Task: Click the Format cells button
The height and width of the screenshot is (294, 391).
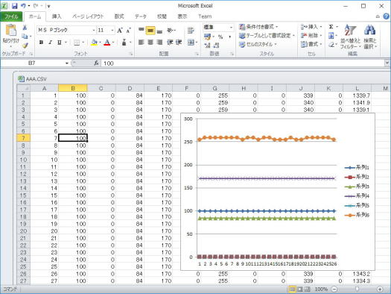Action: (x=311, y=45)
